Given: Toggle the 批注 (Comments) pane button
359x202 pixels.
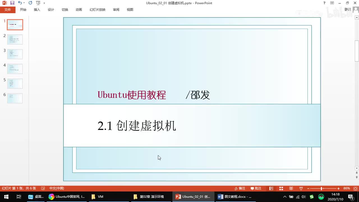Looking at the screenshot, I should (x=256, y=188).
